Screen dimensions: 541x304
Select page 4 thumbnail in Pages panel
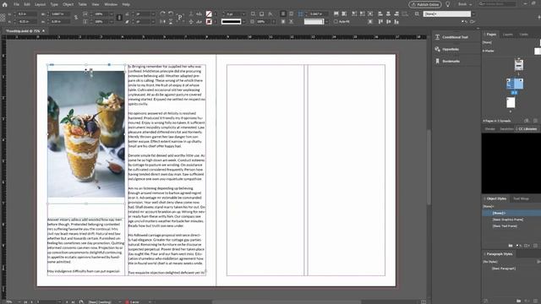point(511,103)
